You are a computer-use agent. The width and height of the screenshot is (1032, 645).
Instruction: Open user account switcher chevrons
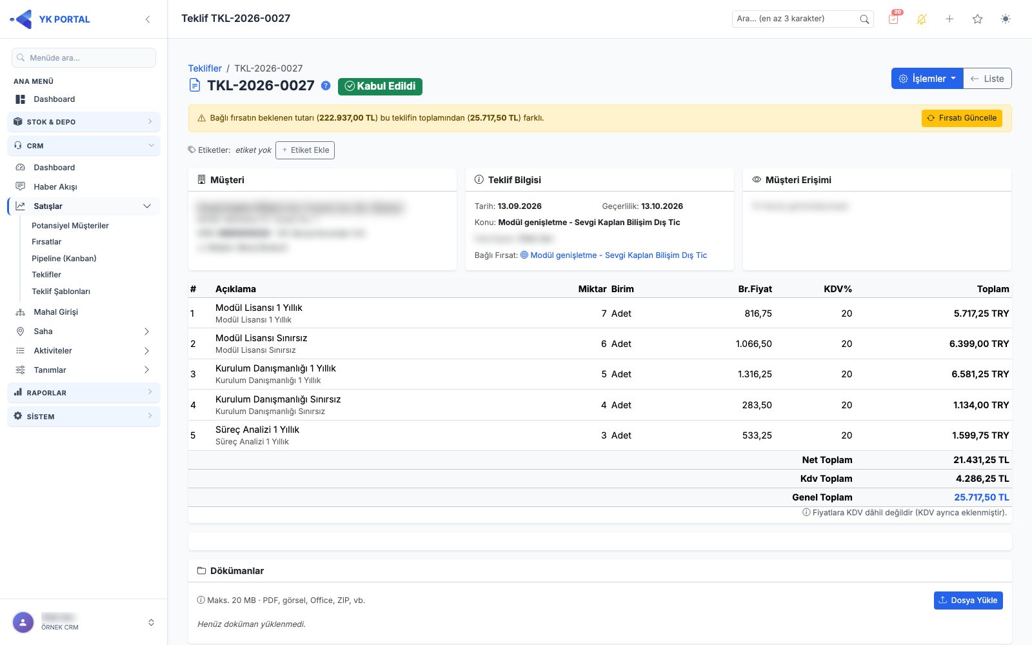click(x=151, y=622)
